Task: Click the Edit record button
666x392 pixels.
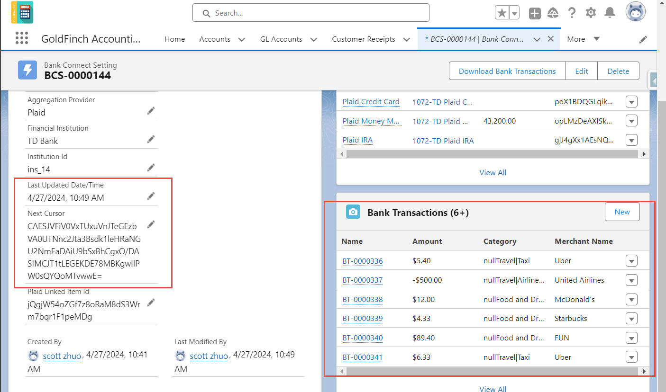Action: click(x=582, y=71)
